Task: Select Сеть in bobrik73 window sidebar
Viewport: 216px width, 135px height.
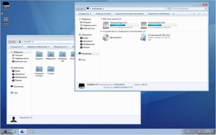Action: tap(15, 93)
